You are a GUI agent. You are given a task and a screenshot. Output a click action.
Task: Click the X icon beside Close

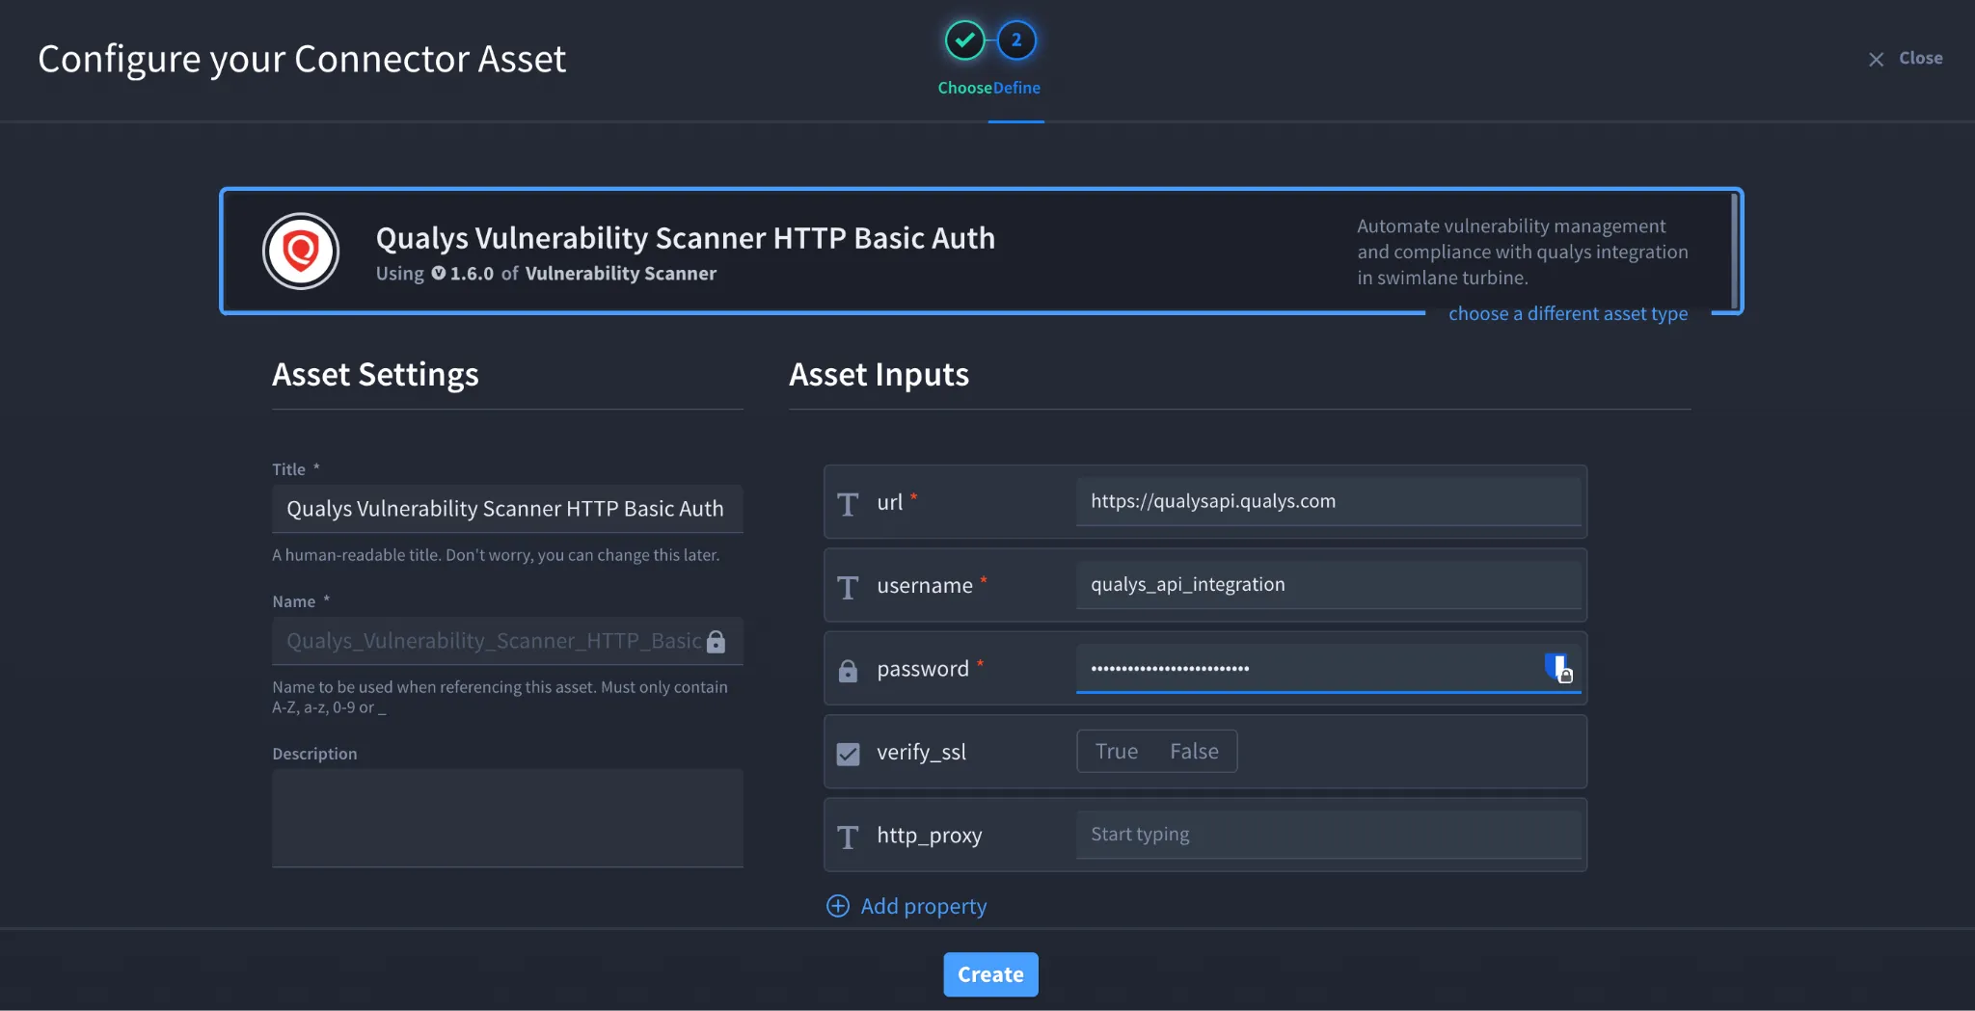tap(1876, 60)
